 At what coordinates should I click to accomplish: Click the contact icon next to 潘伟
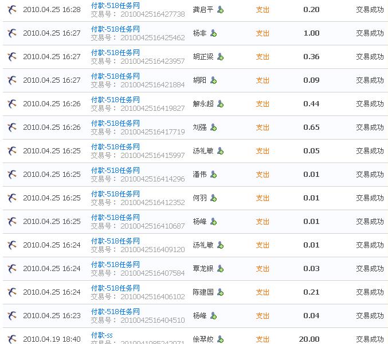click(213, 175)
